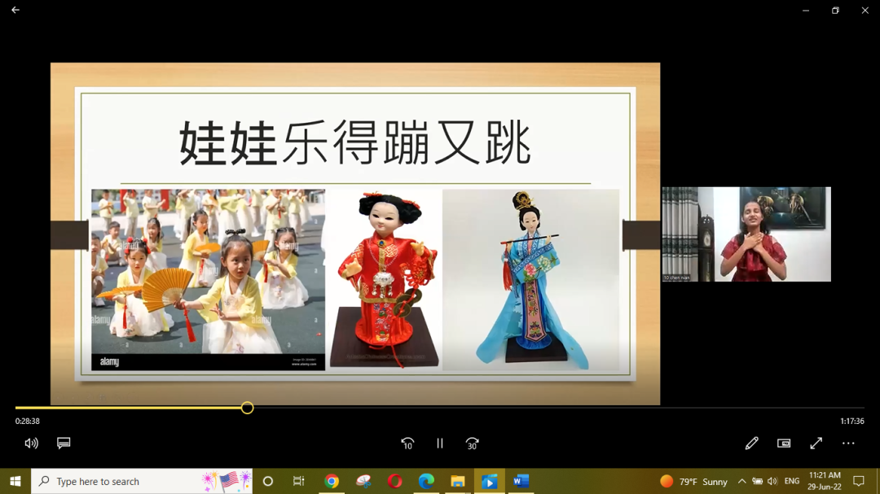Open the 79°F Sunny weather widget
The image size is (880, 494).
[694, 482]
